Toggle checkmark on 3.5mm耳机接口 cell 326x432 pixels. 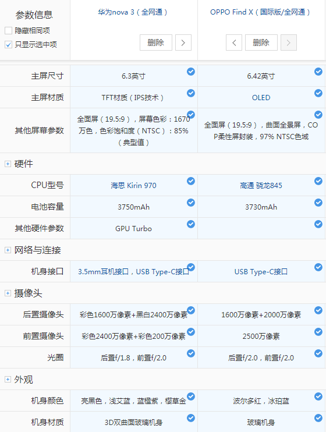(191, 267)
